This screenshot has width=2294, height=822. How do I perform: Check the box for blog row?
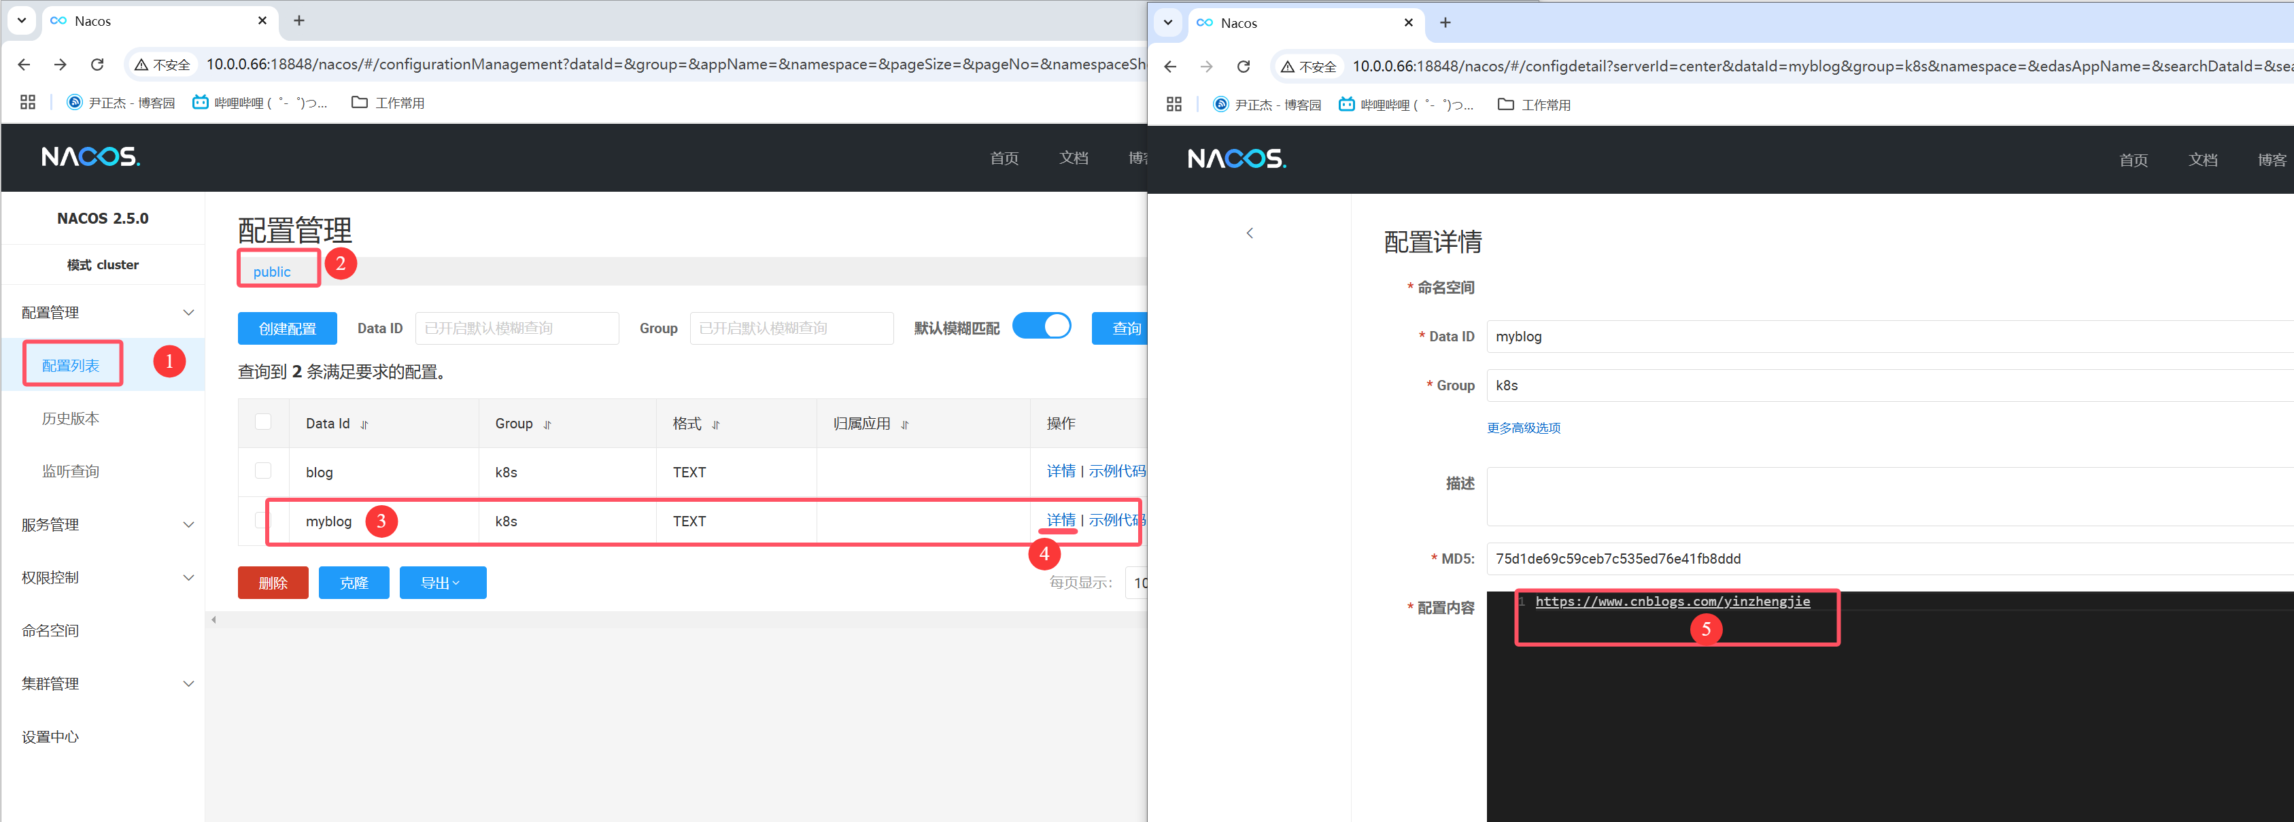(262, 471)
